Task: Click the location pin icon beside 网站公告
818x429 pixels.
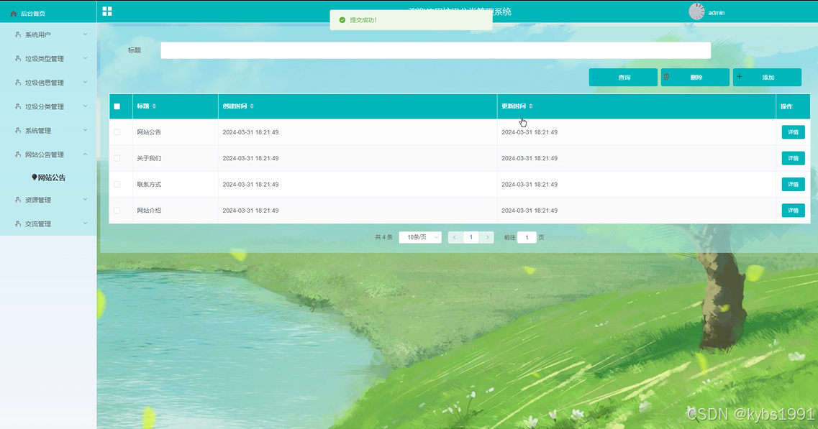Action: (x=35, y=177)
